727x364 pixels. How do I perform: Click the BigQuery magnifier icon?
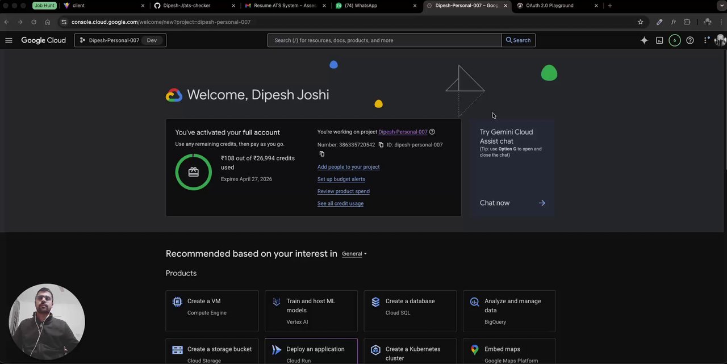(474, 302)
